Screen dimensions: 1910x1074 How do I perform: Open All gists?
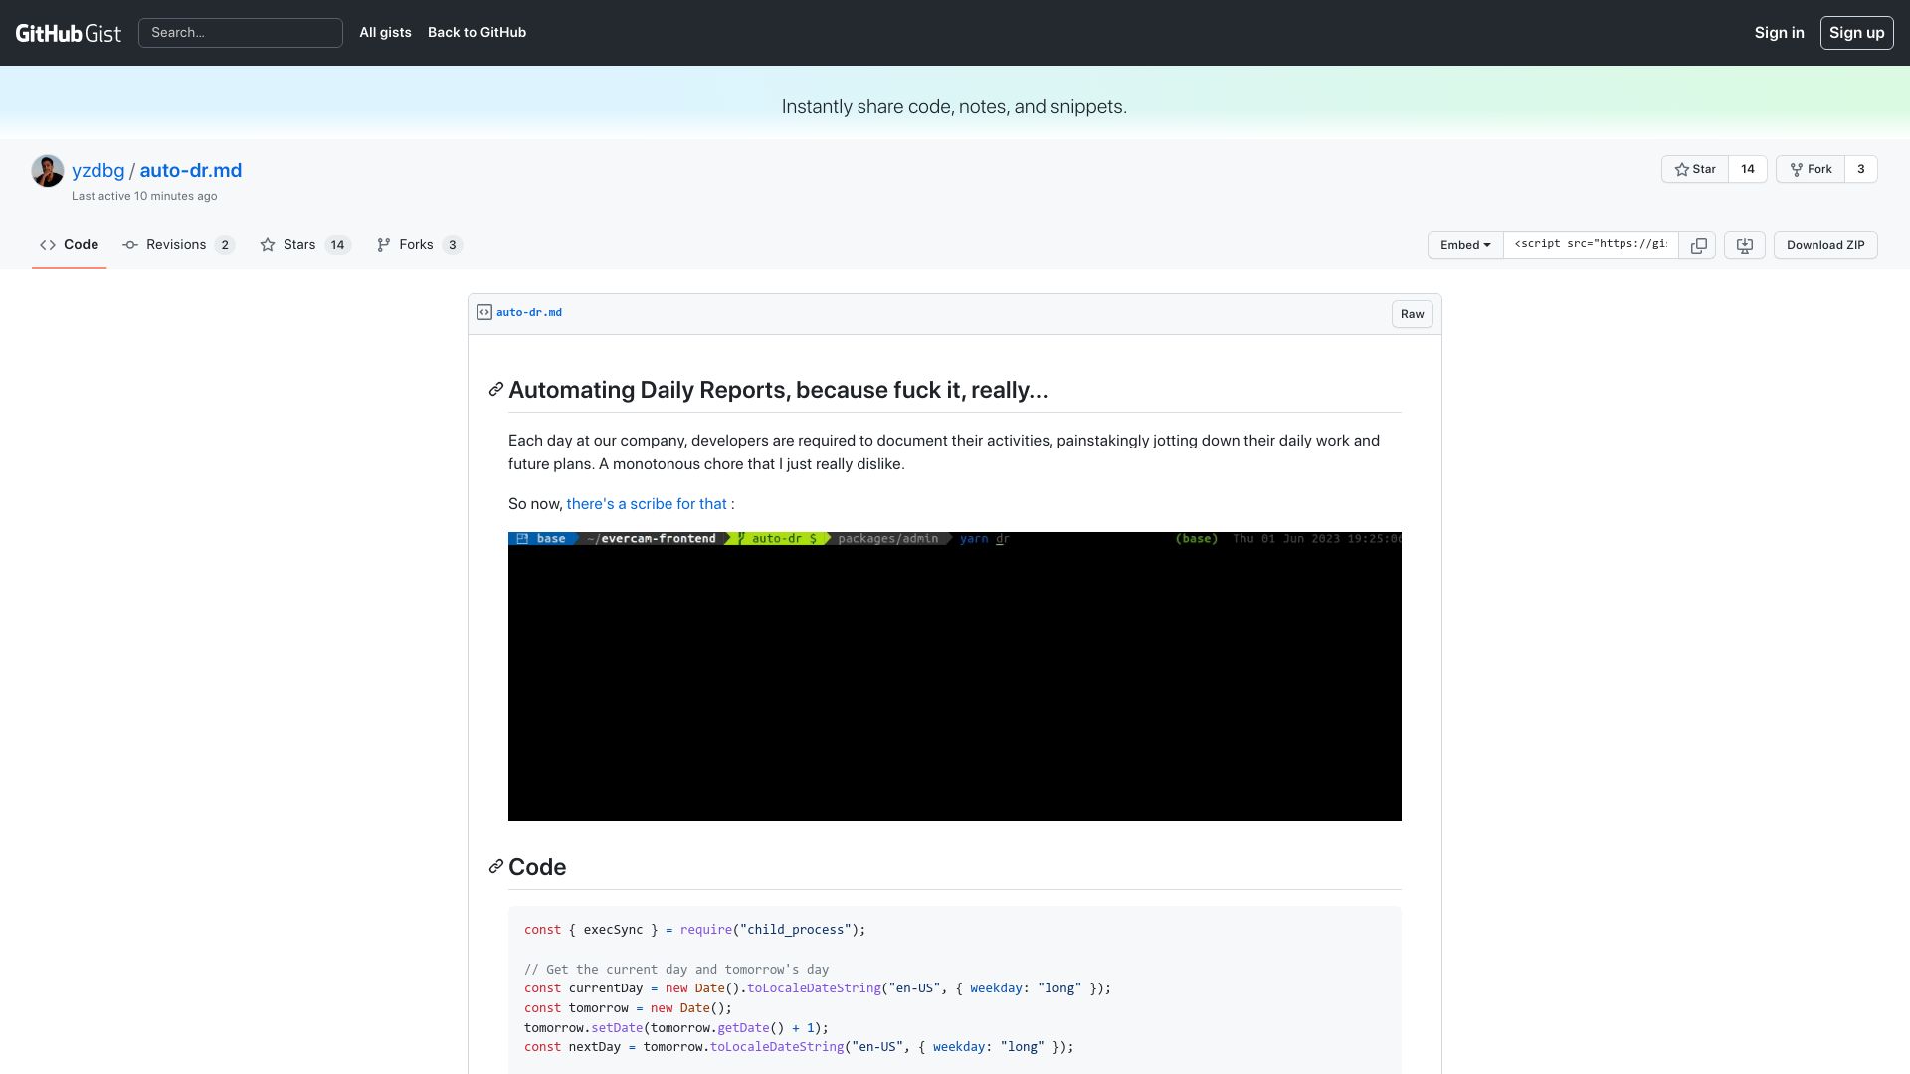385,33
